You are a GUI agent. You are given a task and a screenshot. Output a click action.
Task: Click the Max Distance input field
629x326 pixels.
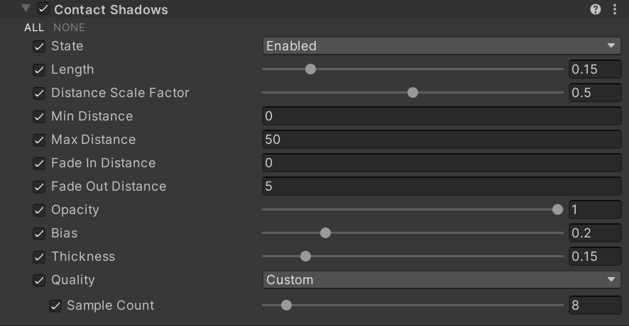442,140
